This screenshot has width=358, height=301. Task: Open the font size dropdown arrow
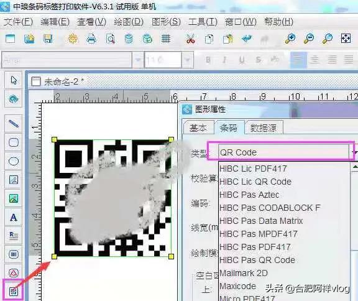click(188, 60)
